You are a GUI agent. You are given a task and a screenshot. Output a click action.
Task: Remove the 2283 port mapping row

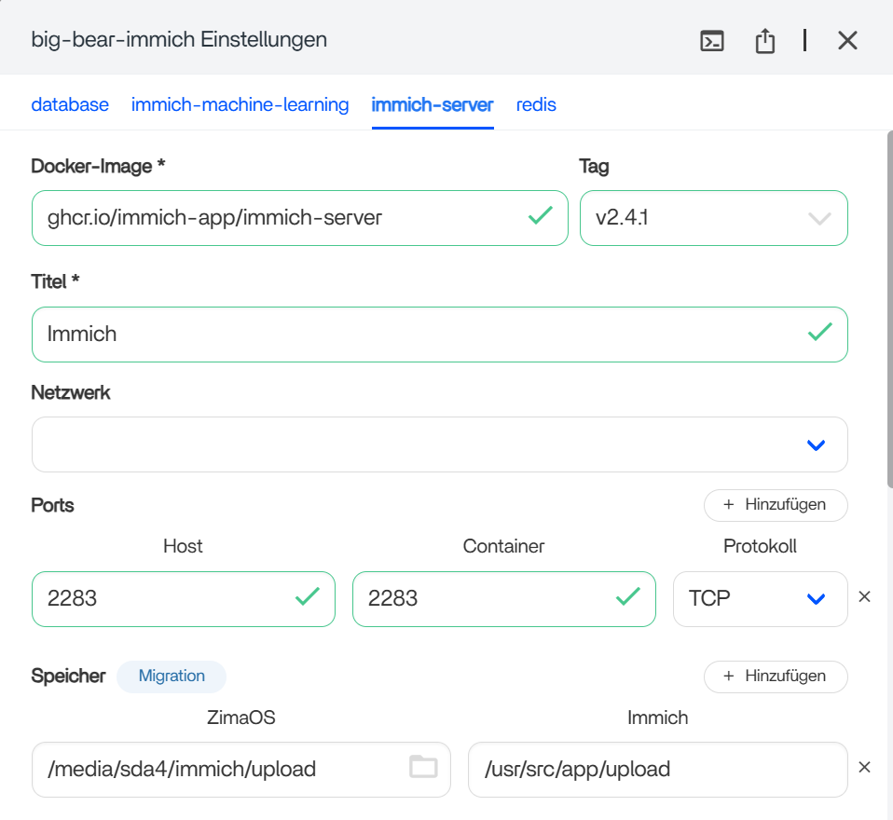click(864, 596)
